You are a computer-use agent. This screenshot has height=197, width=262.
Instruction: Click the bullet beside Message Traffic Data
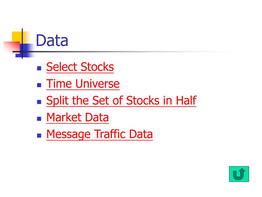pyautogui.click(x=39, y=135)
